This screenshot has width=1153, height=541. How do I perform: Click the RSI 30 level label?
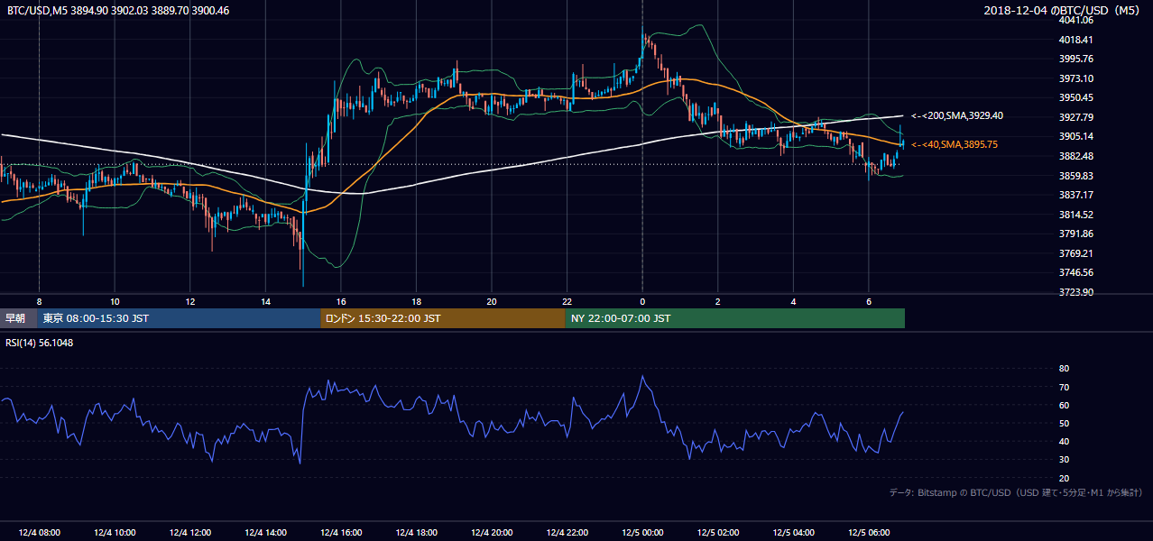pyautogui.click(x=1064, y=460)
